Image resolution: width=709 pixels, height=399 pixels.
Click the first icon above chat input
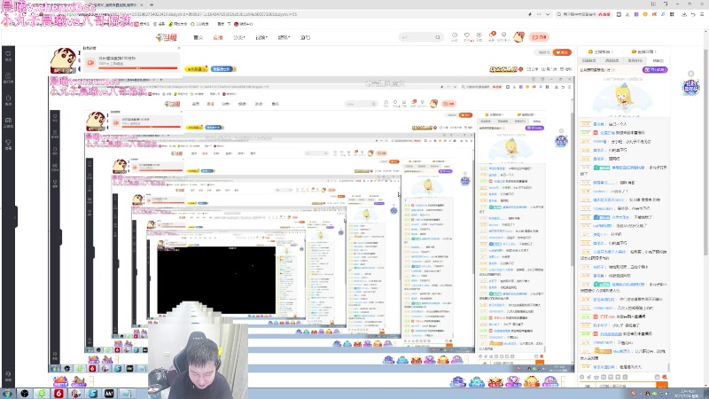582,377
